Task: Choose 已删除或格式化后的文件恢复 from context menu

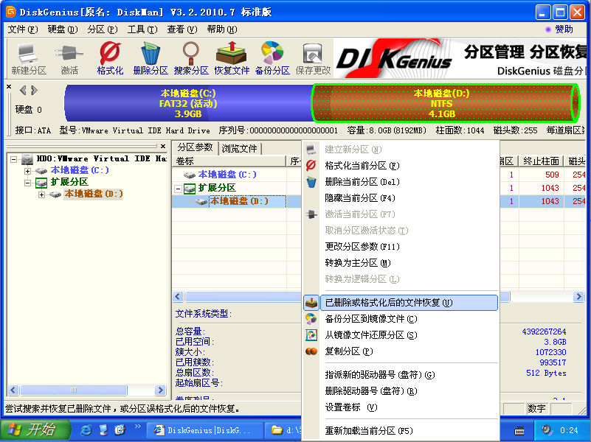Action: (x=389, y=303)
